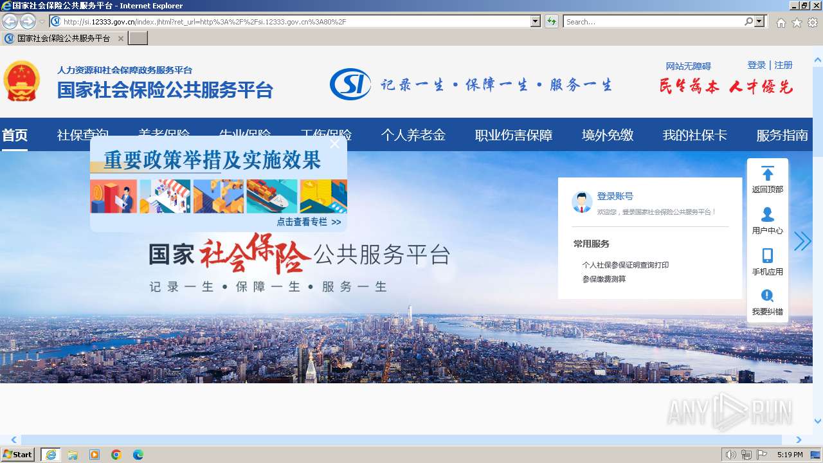The width and height of the screenshot is (823, 463).
Task: Open the 用户中心 person icon
Action: (x=768, y=214)
